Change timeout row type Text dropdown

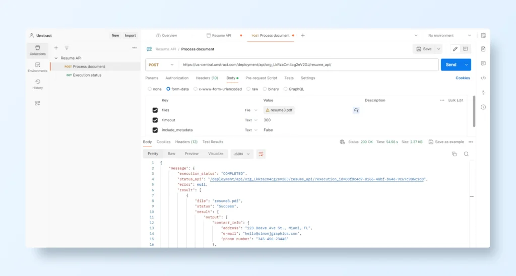click(x=251, y=120)
